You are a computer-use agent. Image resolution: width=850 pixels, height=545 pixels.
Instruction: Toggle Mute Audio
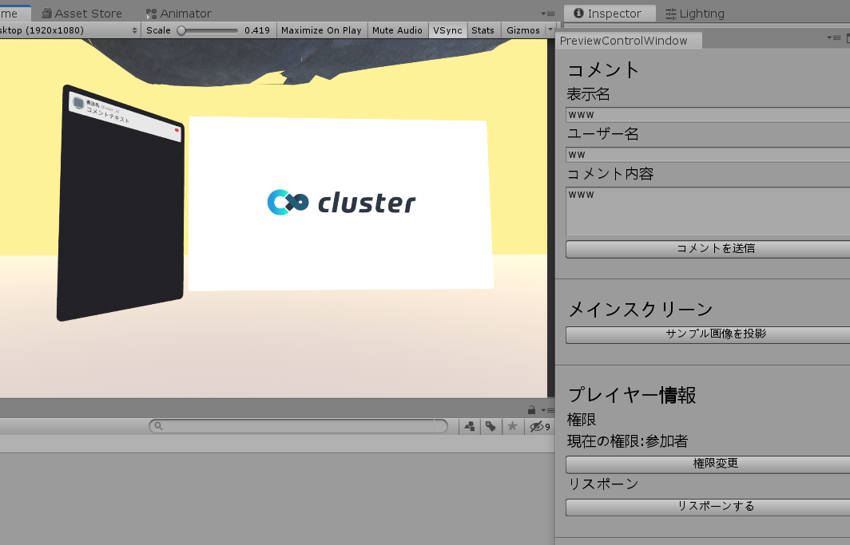pyautogui.click(x=397, y=30)
